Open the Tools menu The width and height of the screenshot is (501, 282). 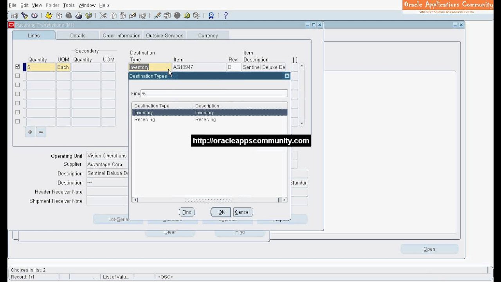69,5
